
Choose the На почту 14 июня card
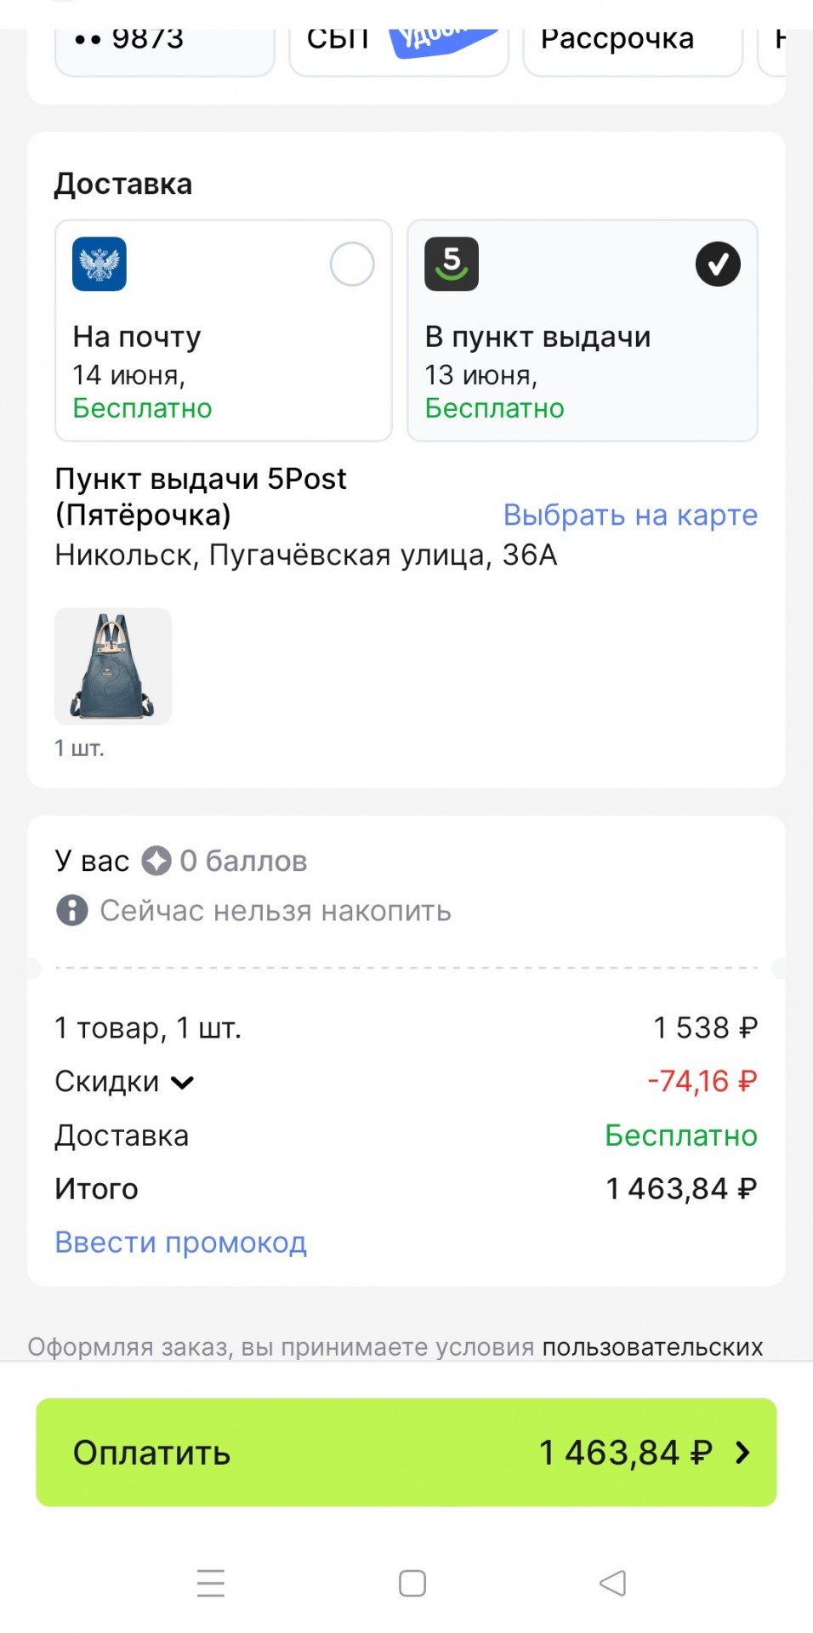click(224, 331)
